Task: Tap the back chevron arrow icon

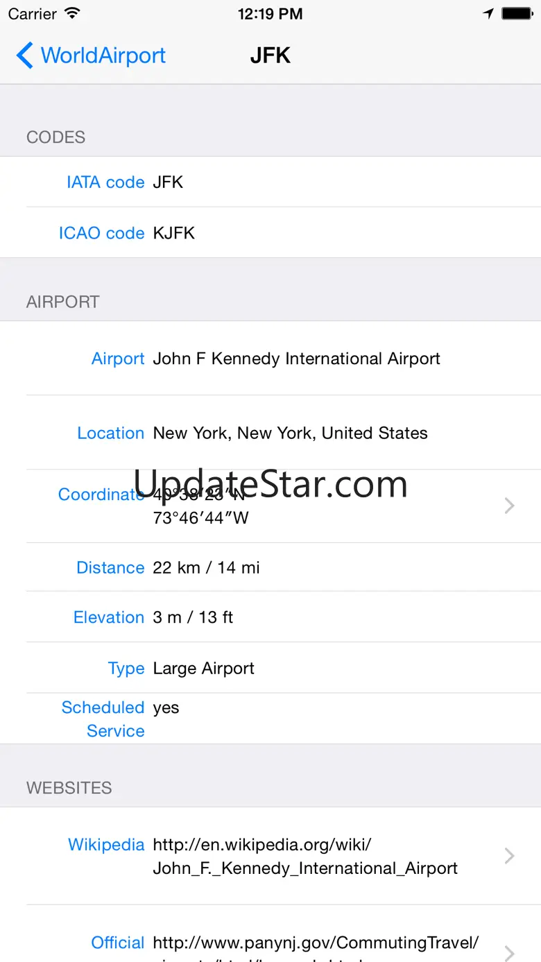Action: click(x=24, y=55)
